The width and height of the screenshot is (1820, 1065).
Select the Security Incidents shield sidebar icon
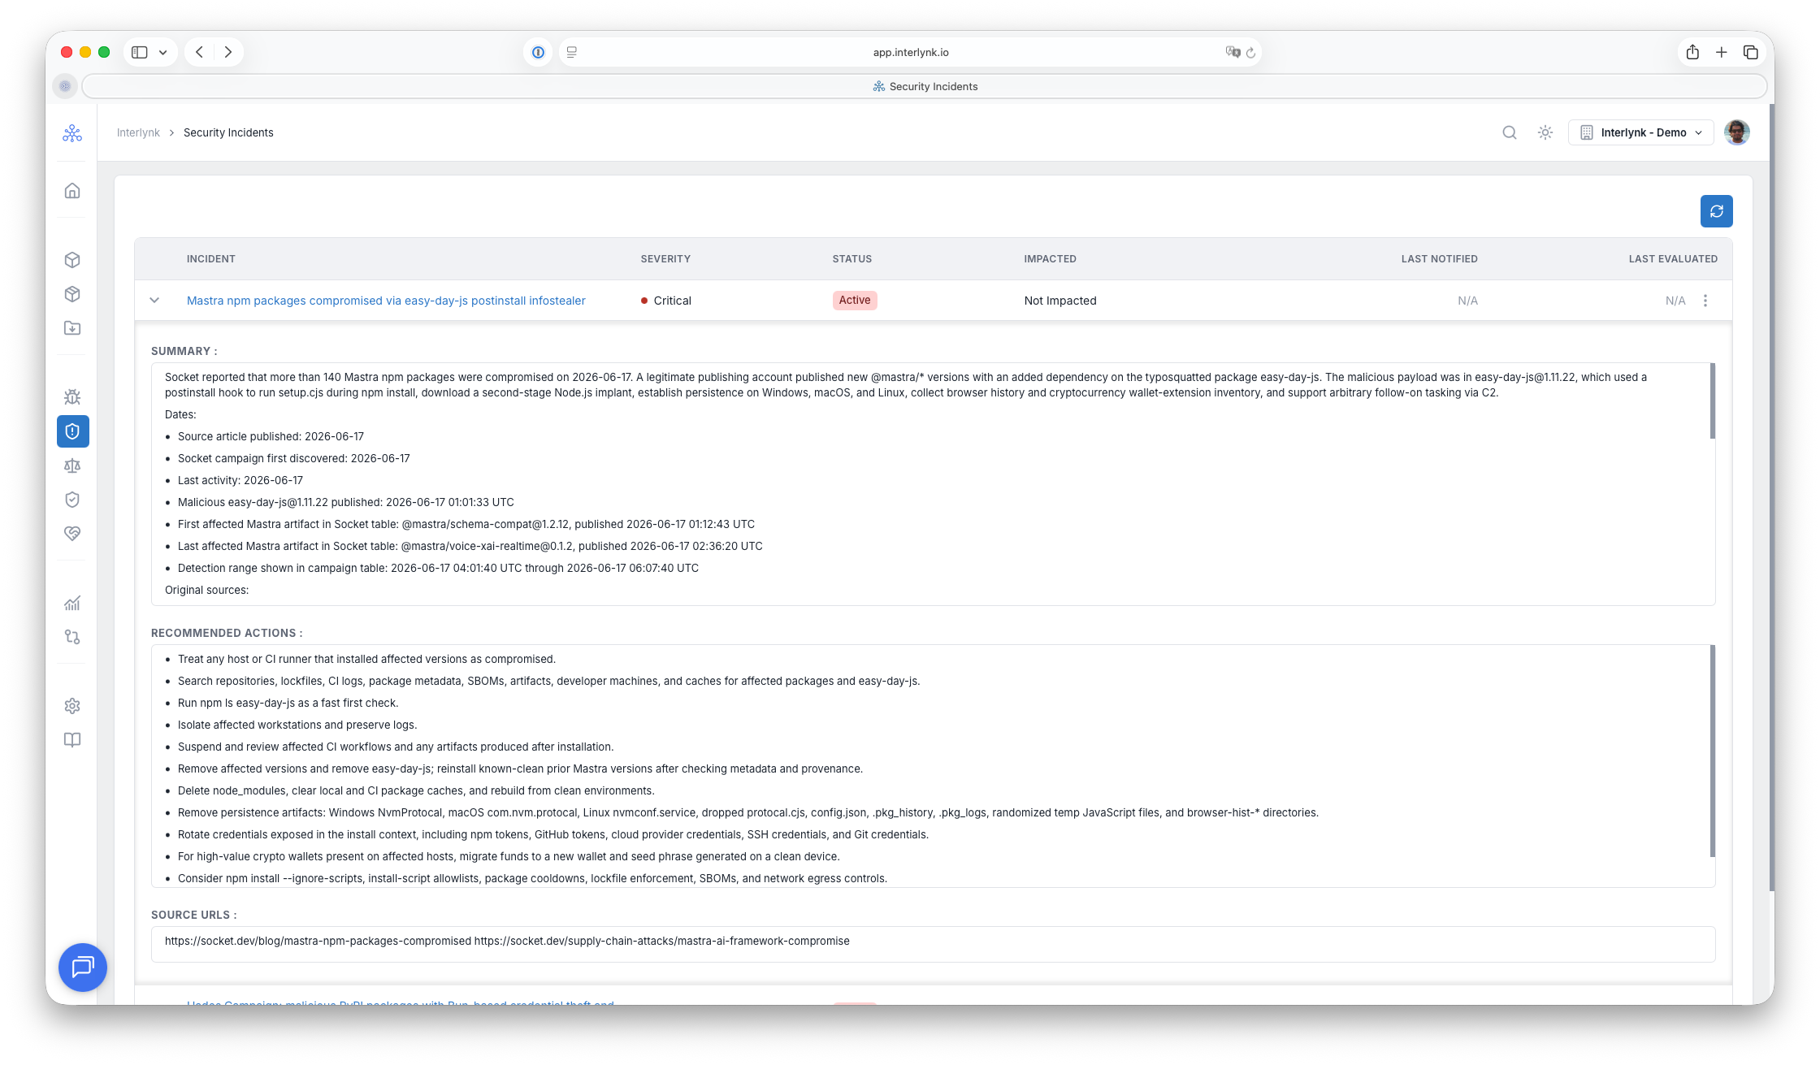[72, 431]
